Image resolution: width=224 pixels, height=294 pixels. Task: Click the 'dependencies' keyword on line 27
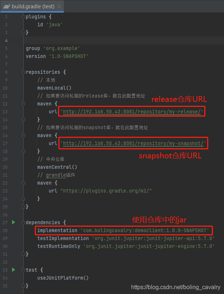point(43,222)
